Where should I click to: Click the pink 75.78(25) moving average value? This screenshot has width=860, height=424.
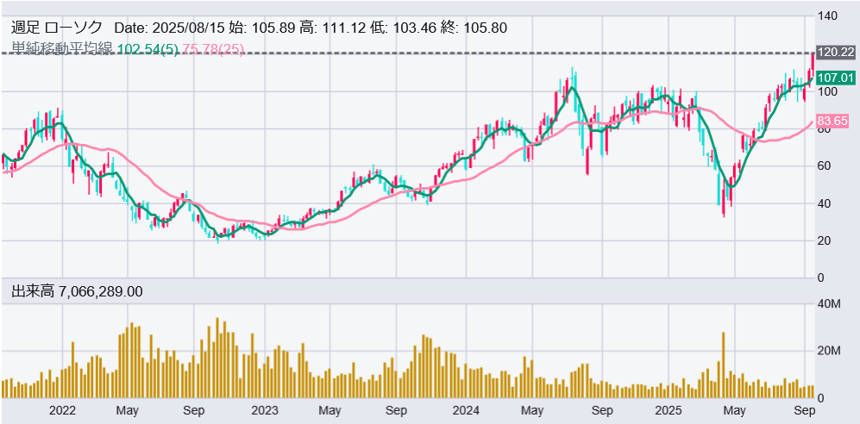click(x=214, y=49)
